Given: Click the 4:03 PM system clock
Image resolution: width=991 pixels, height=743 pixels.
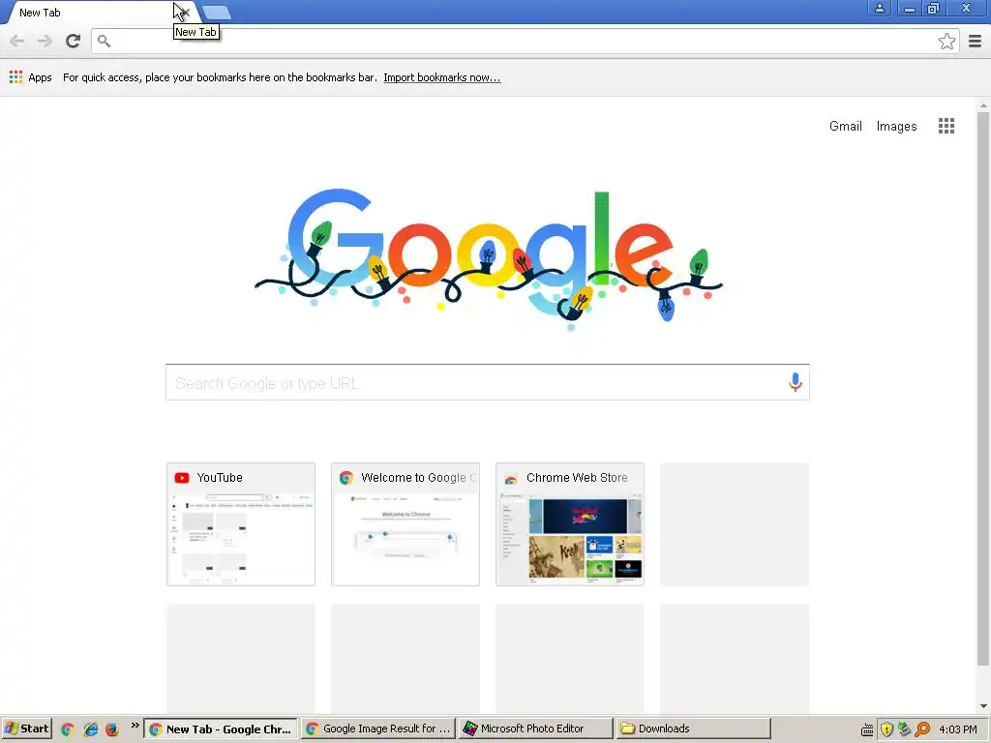Looking at the screenshot, I should (x=957, y=729).
